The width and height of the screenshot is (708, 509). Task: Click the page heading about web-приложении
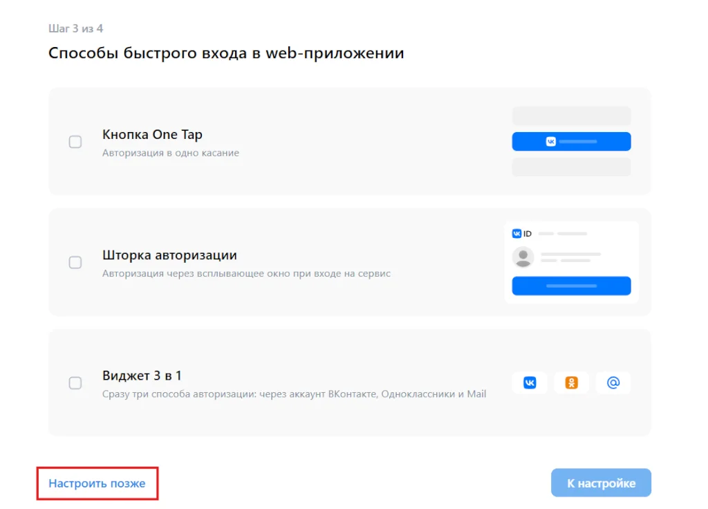226,53
